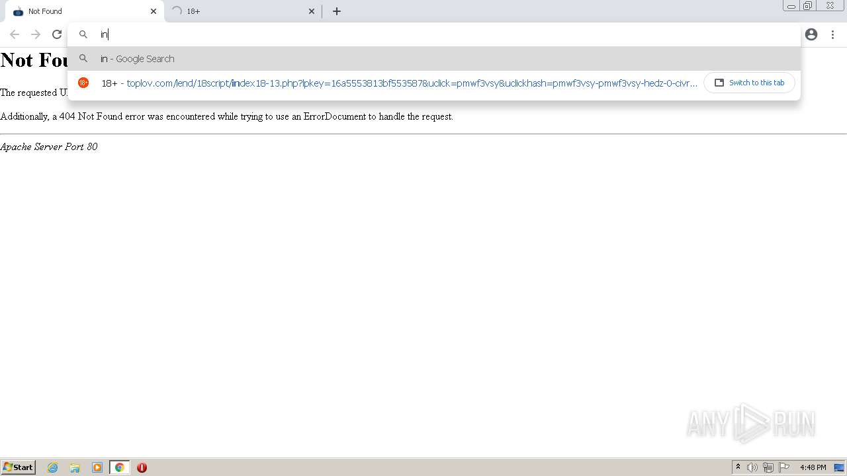The height and width of the screenshot is (476, 847).
Task: Reload the current page
Action: [x=57, y=34]
